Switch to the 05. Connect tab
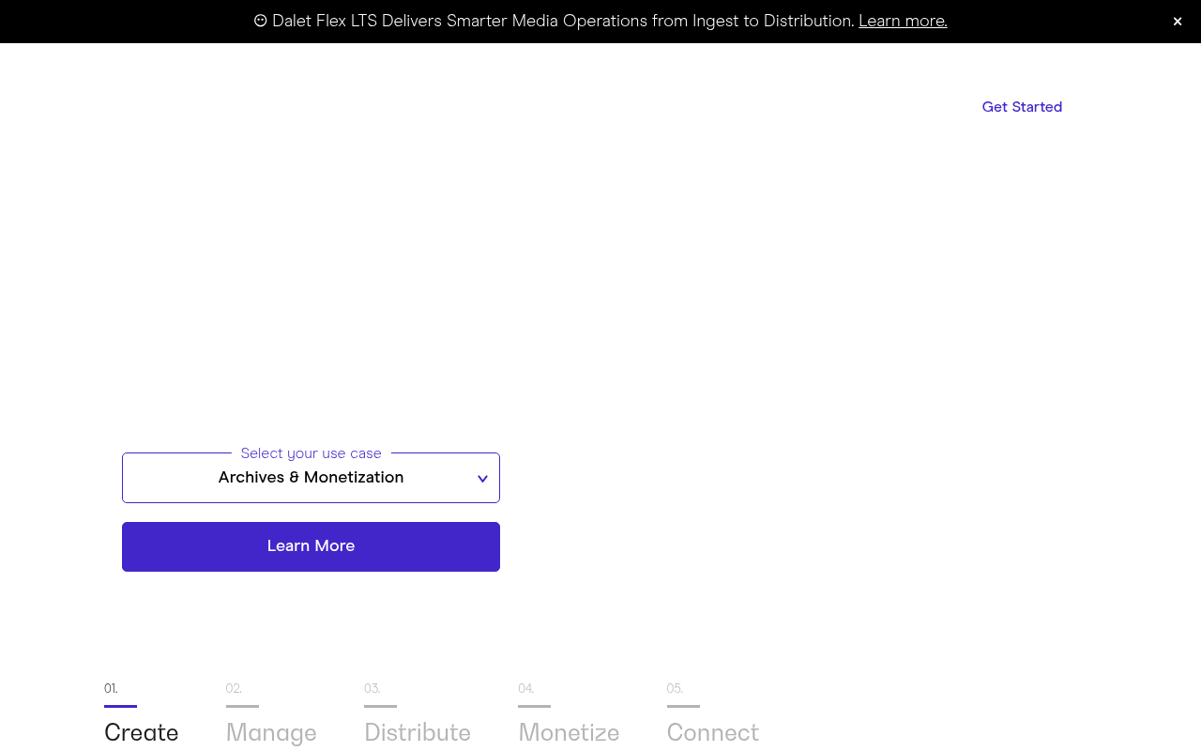This screenshot has width=1201, height=751. click(x=713, y=715)
